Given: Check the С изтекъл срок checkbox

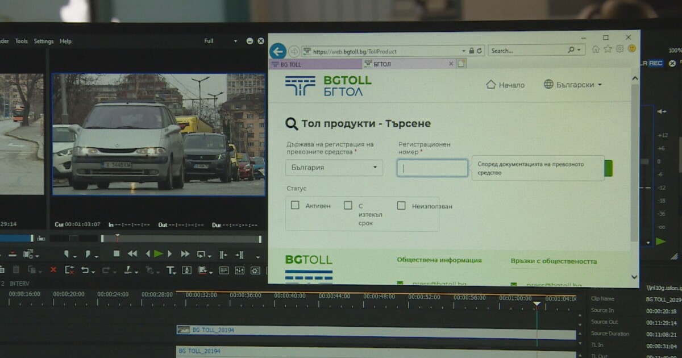Looking at the screenshot, I should coord(348,205).
